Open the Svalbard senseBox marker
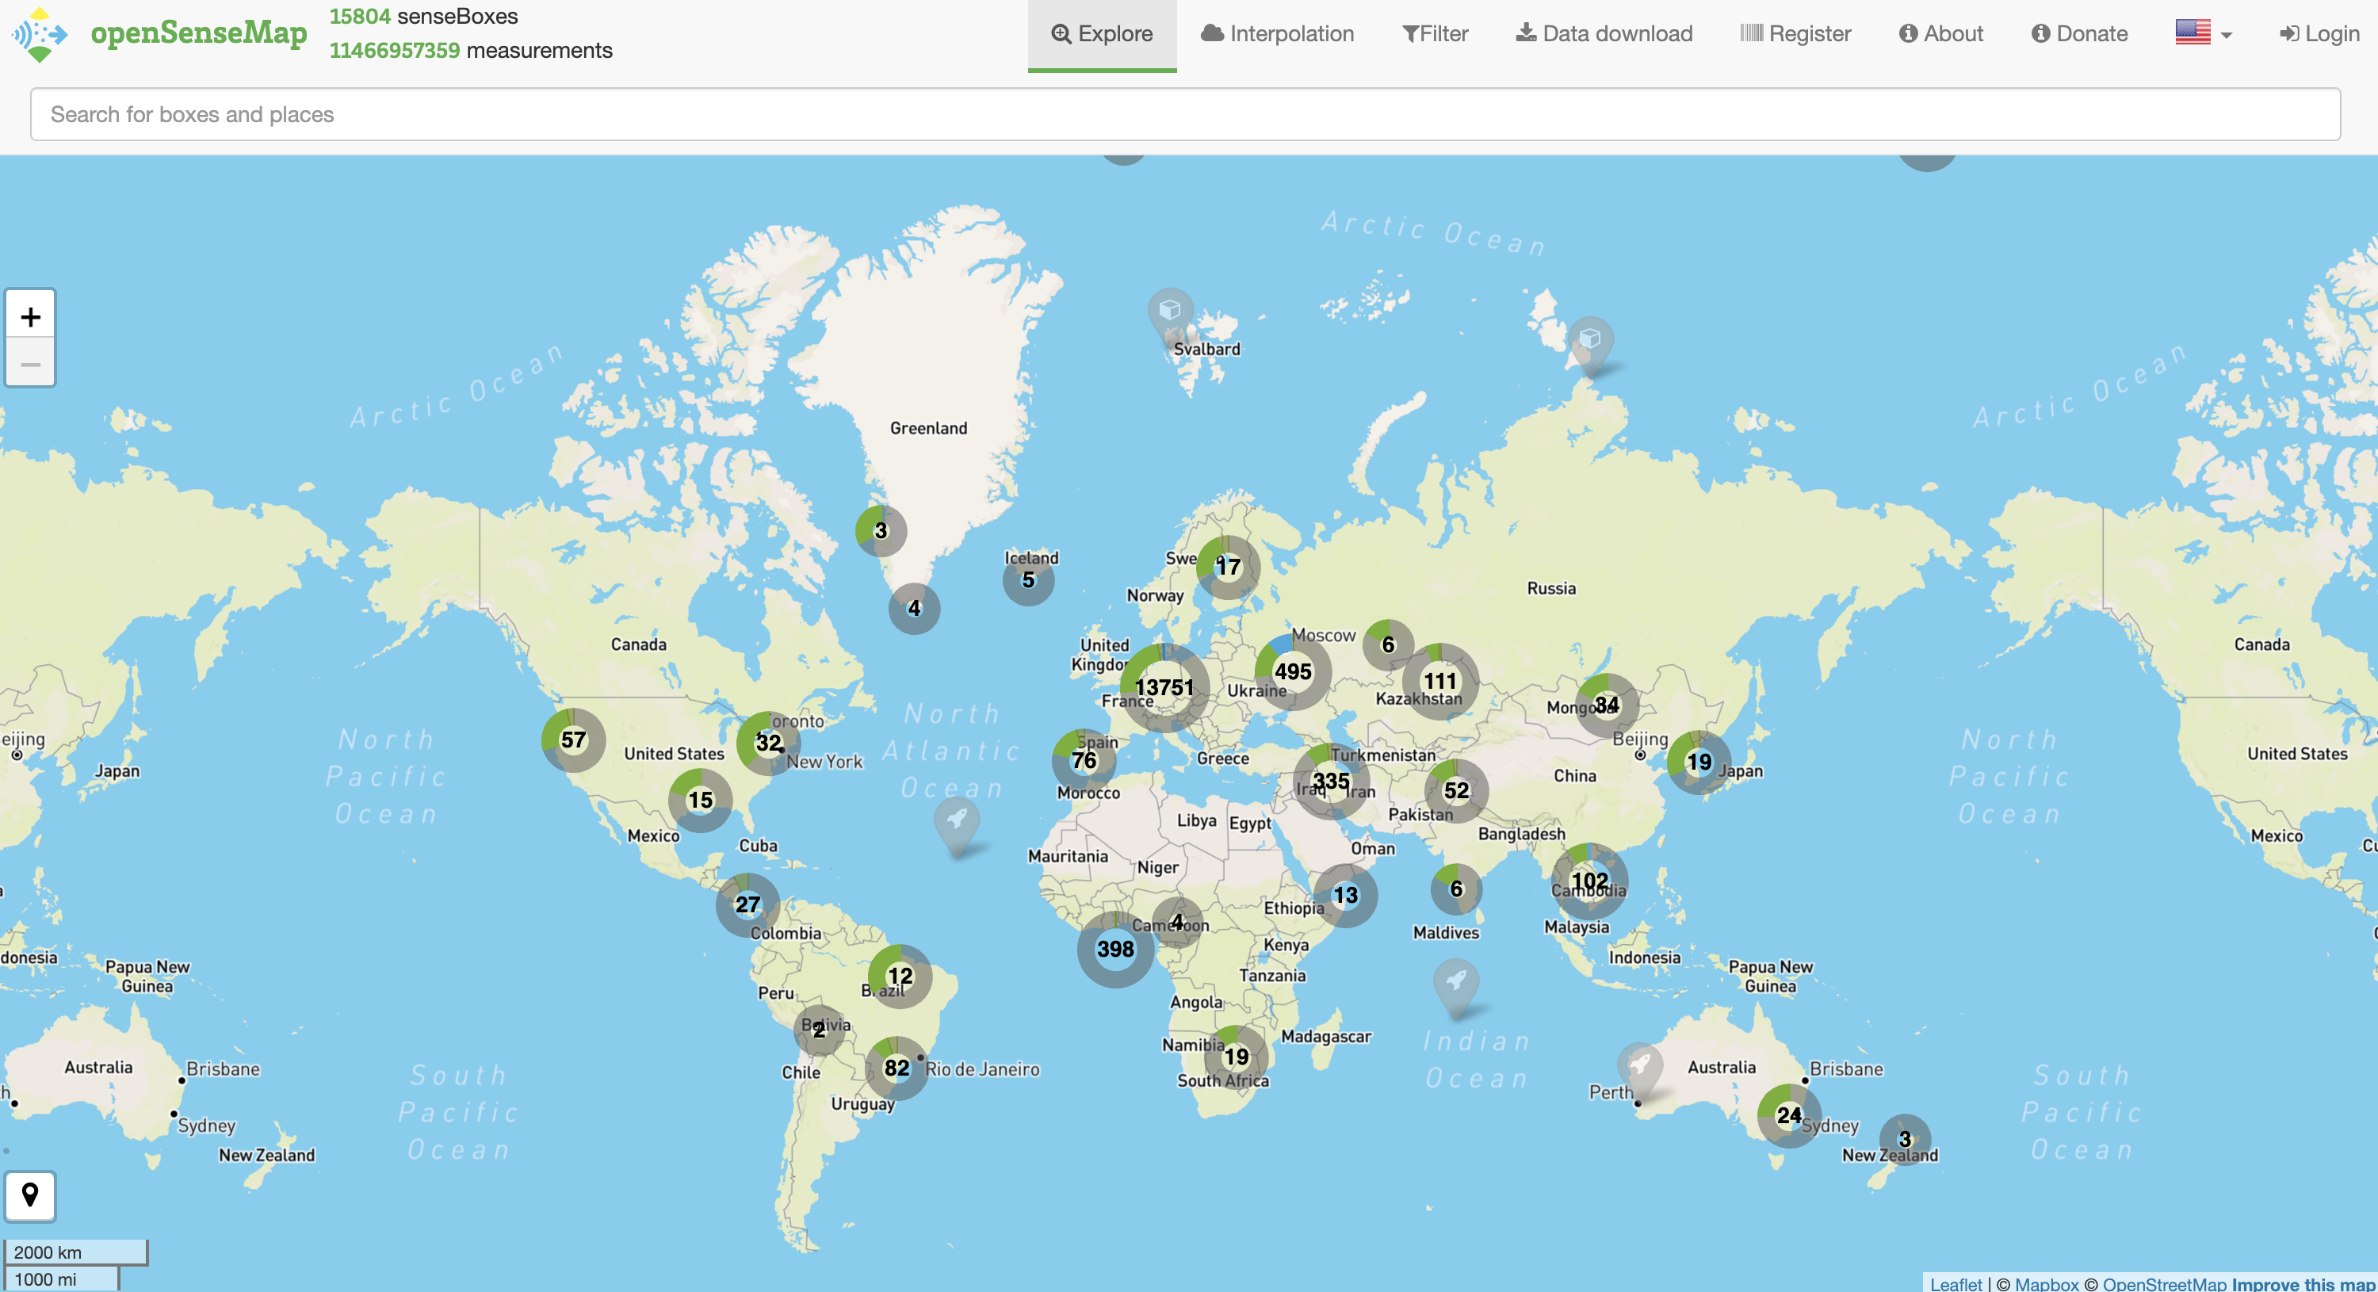 click(1170, 316)
